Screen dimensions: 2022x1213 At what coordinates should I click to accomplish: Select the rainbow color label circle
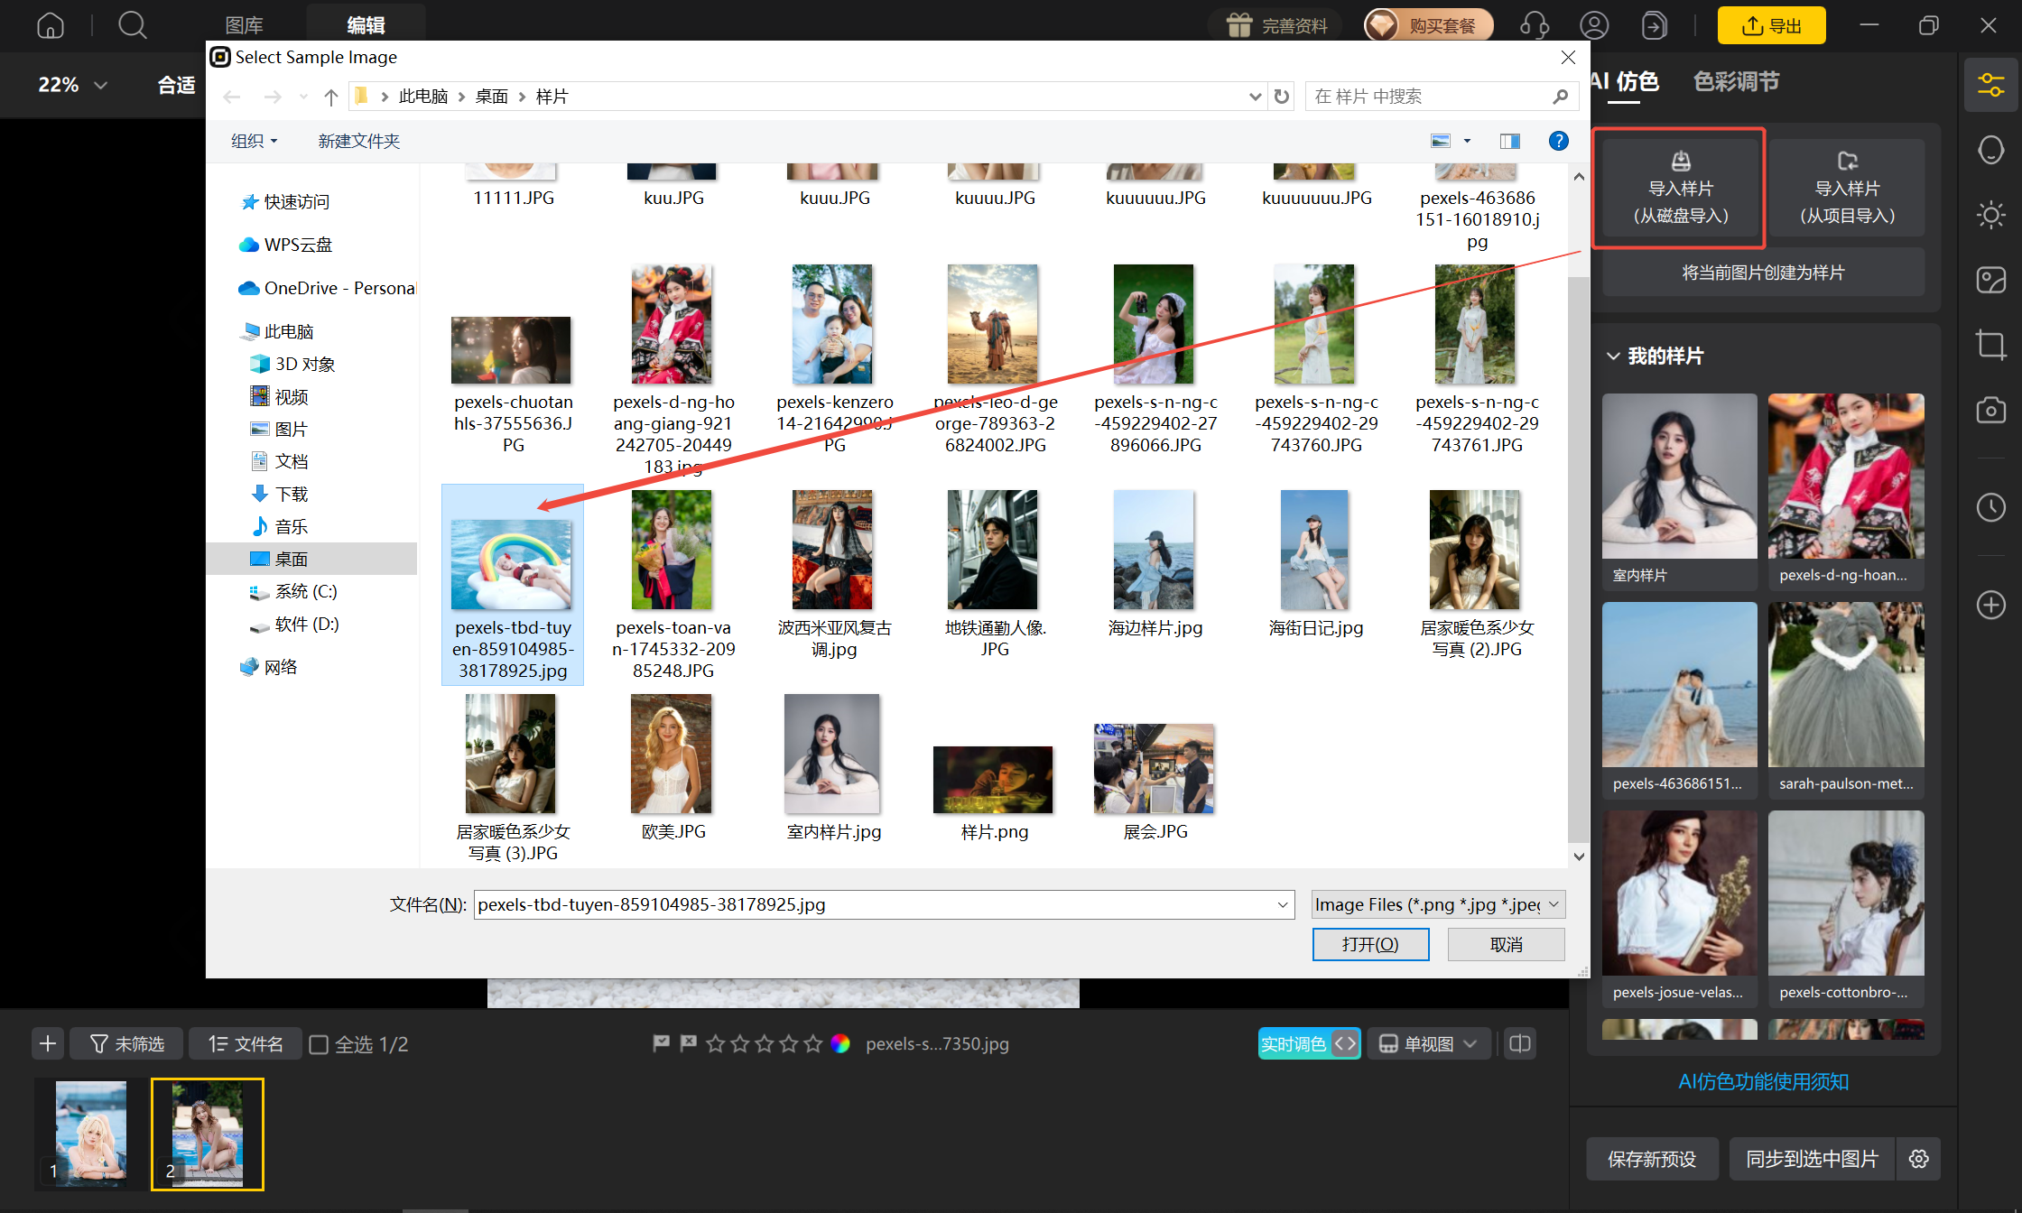tap(840, 1044)
